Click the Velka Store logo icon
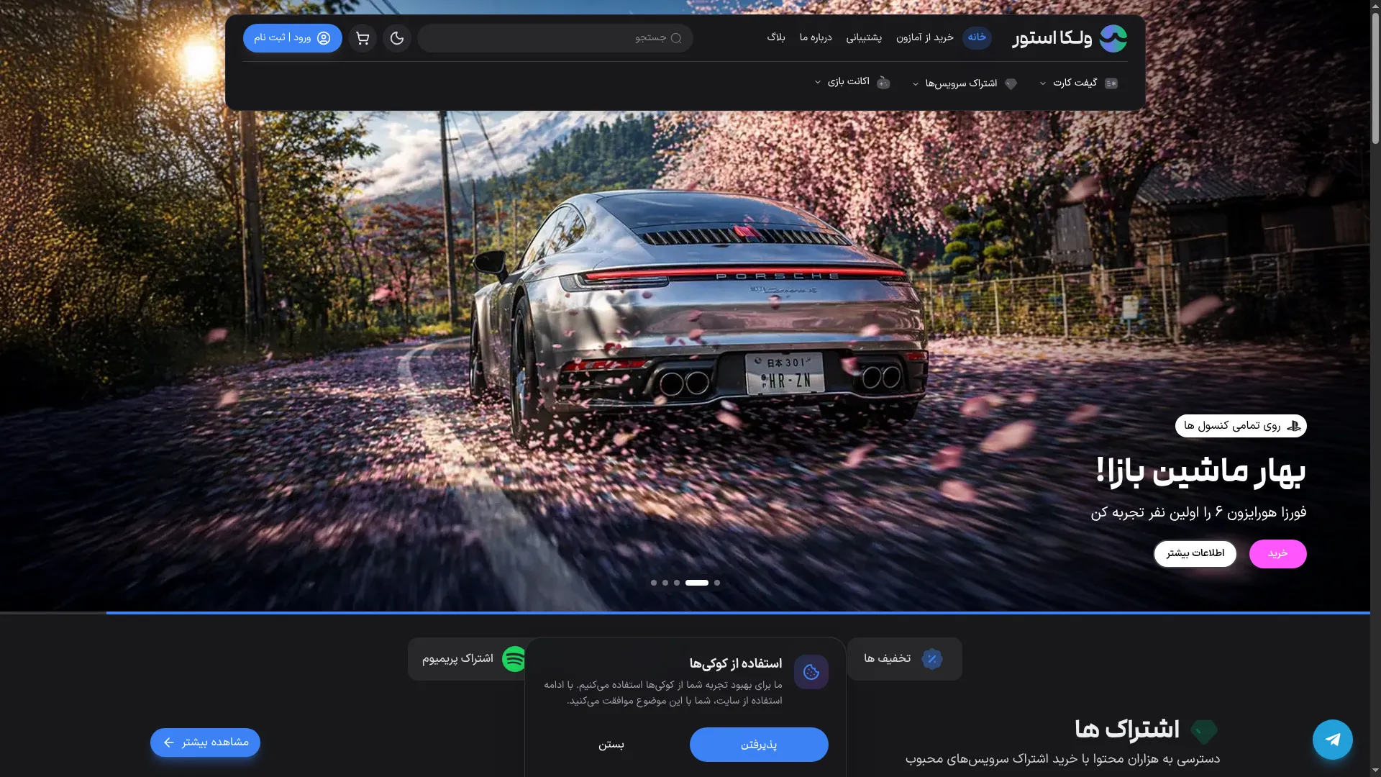Viewport: 1381px width, 777px height. [x=1113, y=38]
